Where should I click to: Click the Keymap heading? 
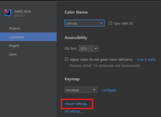coord(72,79)
